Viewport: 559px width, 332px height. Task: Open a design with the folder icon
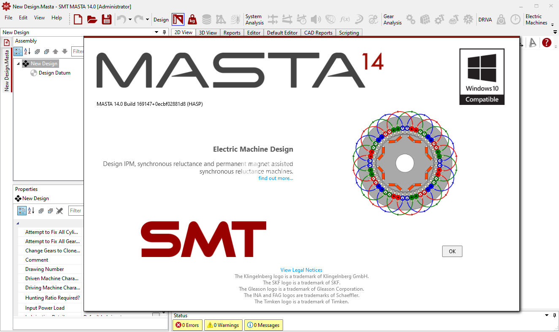(92, 19)
